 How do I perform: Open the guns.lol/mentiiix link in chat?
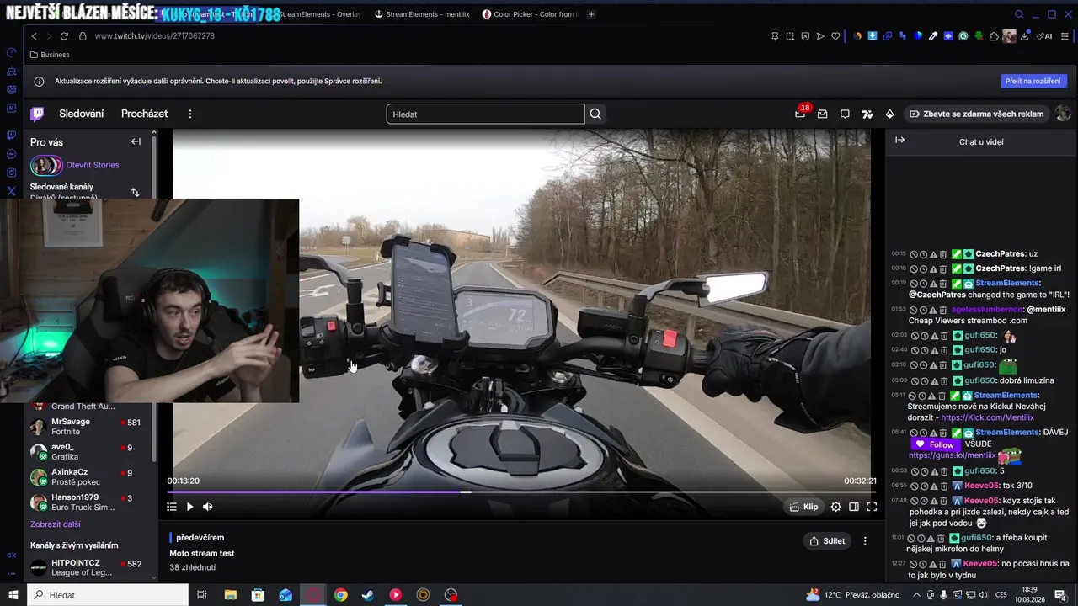952,455
